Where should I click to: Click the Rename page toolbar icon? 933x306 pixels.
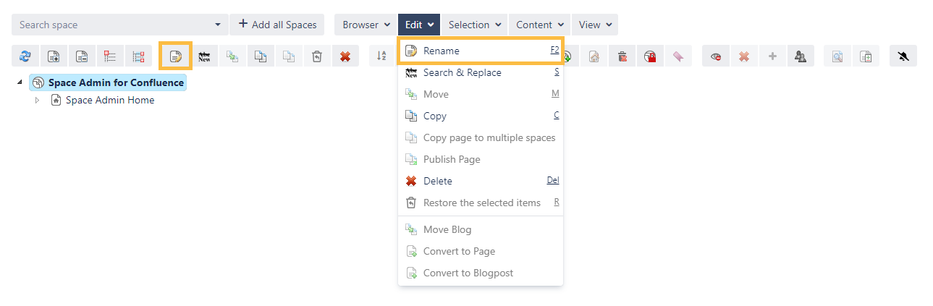pyautogui.click(x=175, y=56)
